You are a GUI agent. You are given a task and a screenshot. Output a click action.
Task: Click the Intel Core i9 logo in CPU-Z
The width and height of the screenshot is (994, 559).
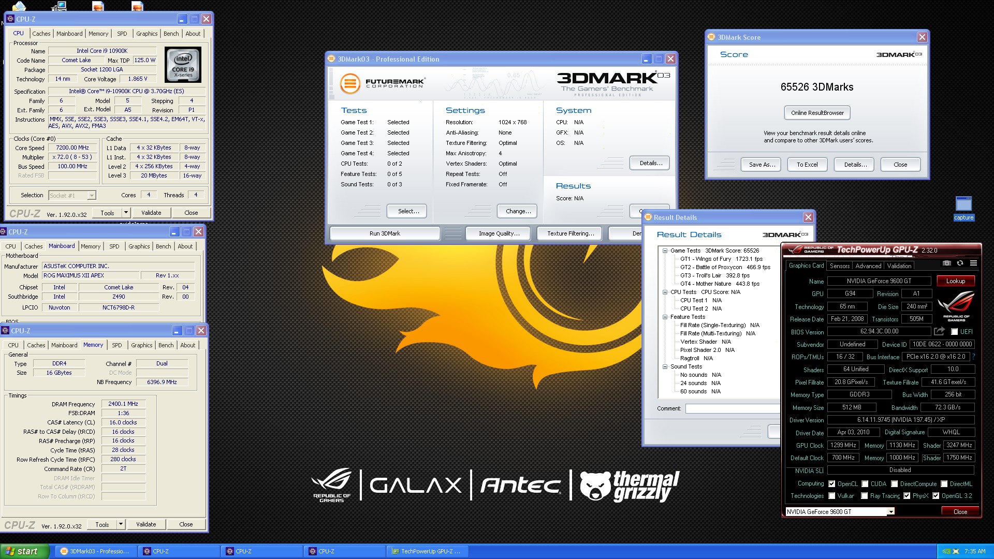183,65
